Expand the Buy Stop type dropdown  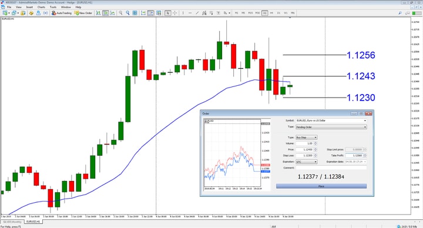[315, 138]
